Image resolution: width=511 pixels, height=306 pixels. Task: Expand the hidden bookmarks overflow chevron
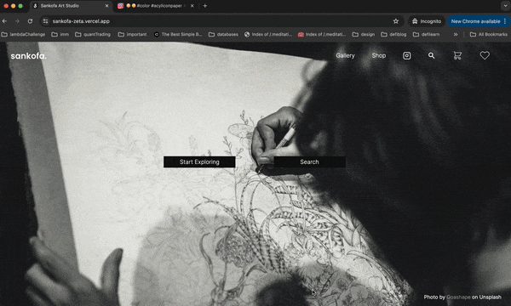(456, 34)
